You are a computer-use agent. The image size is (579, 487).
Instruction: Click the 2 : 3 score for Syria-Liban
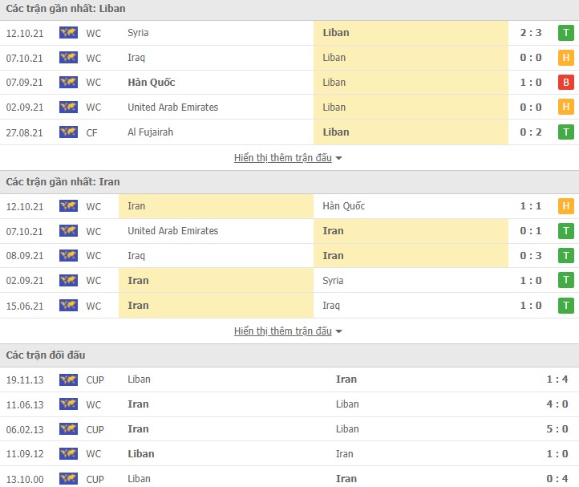click(531, 33)
